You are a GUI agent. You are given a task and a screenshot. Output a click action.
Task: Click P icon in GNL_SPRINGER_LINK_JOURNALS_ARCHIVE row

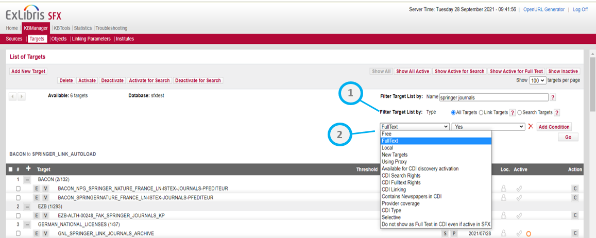tap(453, 233)
